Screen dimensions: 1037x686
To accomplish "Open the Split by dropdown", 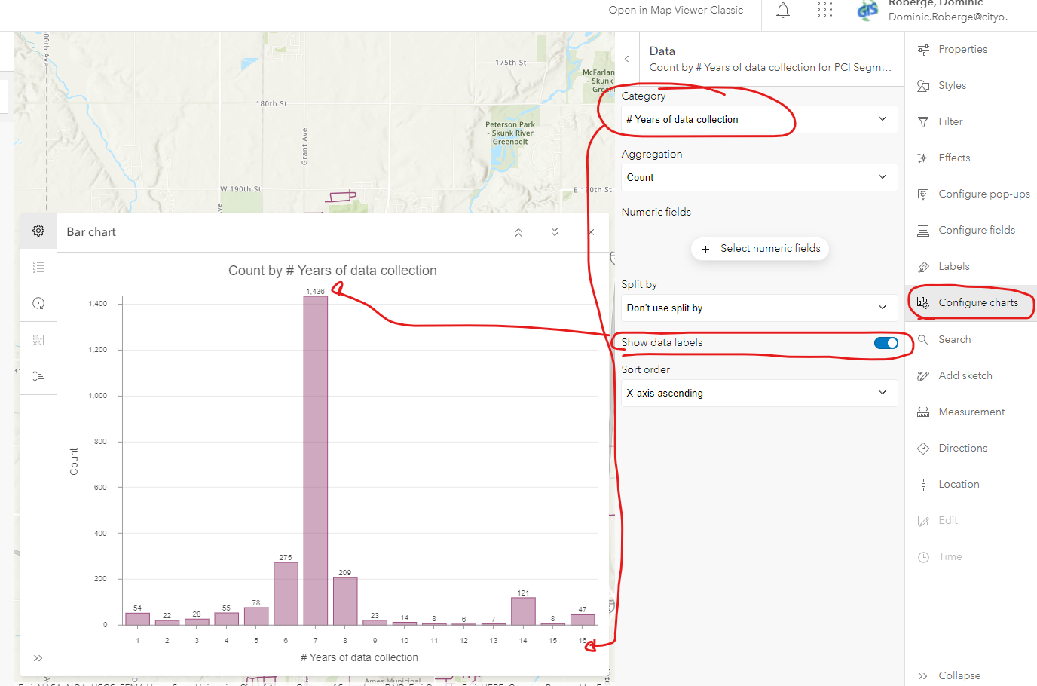I will (x=758, y=308).
